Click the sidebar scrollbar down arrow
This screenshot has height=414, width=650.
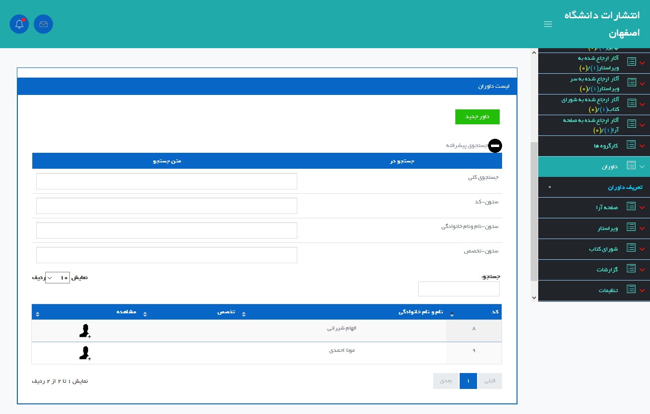tap(534, 298)
